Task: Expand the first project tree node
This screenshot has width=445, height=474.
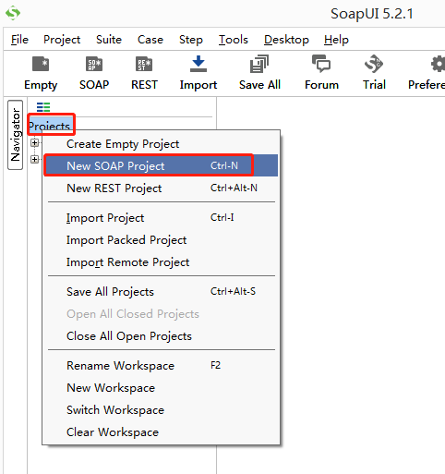Action: point(35,143)
